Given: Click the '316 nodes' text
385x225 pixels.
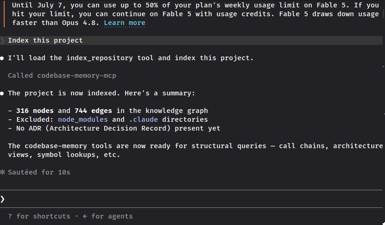Looking at the screenshot, I should pyautogui.click(x=35, y=111).
